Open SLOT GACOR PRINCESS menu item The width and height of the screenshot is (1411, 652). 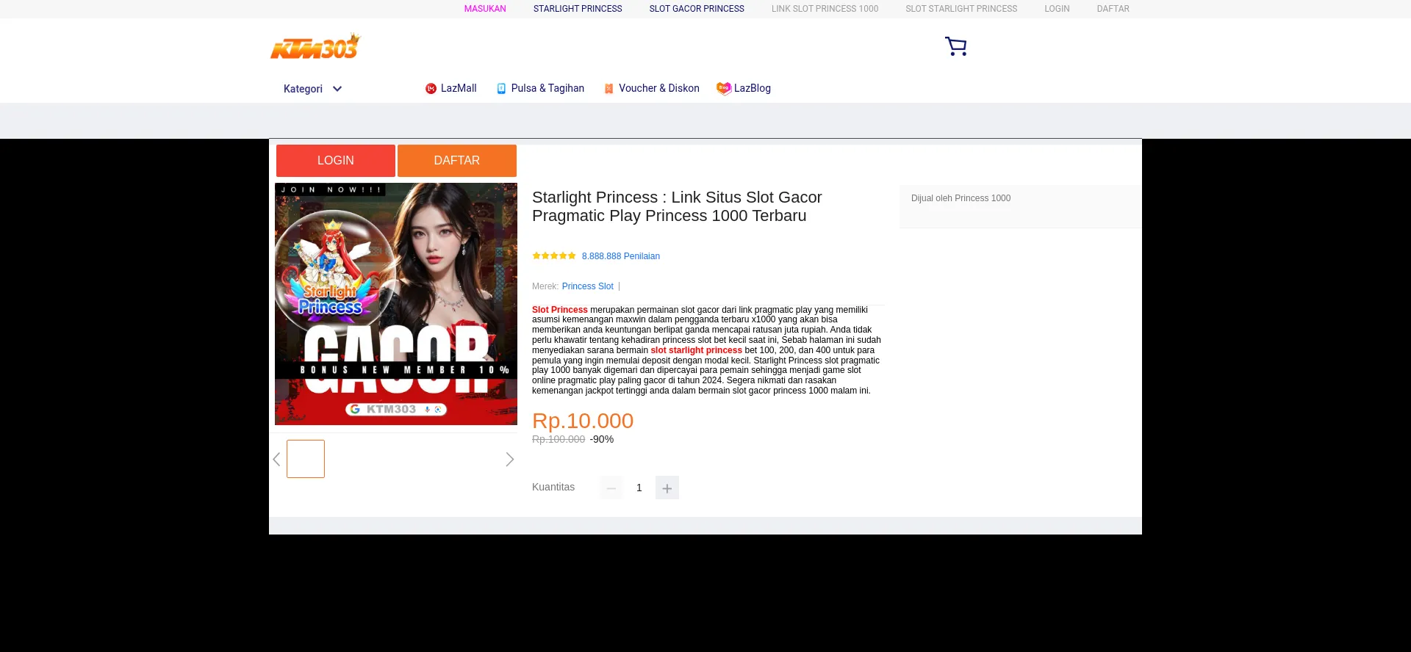[x=697, y=9]
